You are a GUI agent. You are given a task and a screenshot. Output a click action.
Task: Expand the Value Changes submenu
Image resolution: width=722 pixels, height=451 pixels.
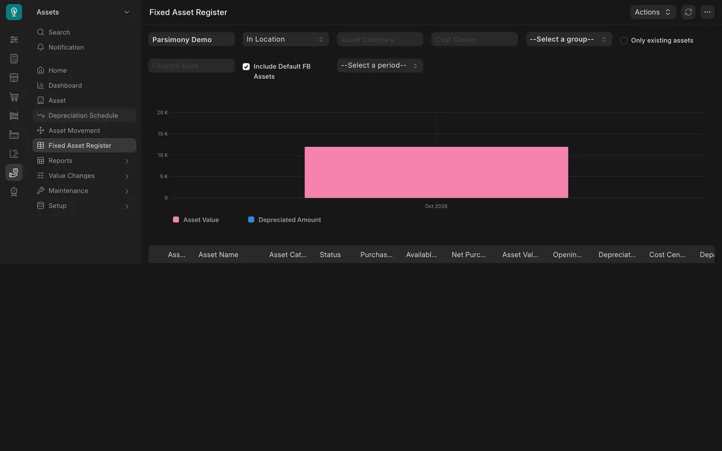coord(85,176)
